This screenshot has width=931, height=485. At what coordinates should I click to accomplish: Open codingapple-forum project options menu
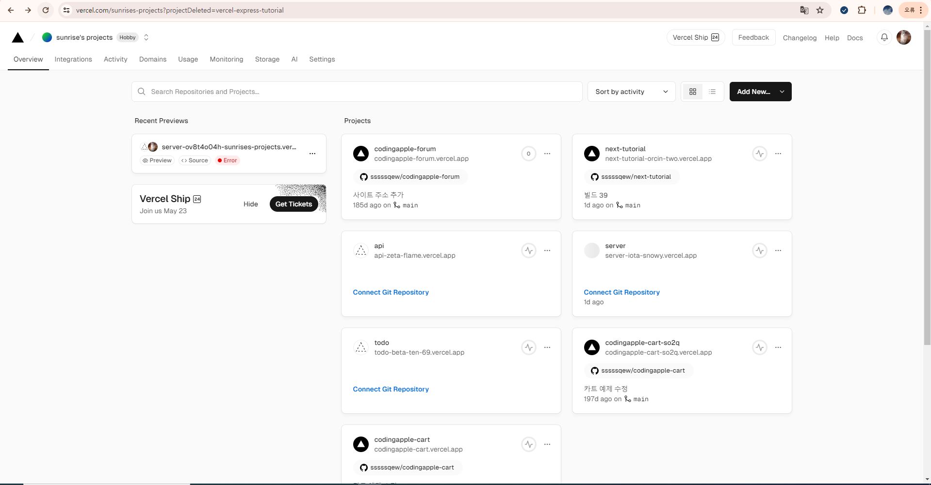(x=547, y=154)
